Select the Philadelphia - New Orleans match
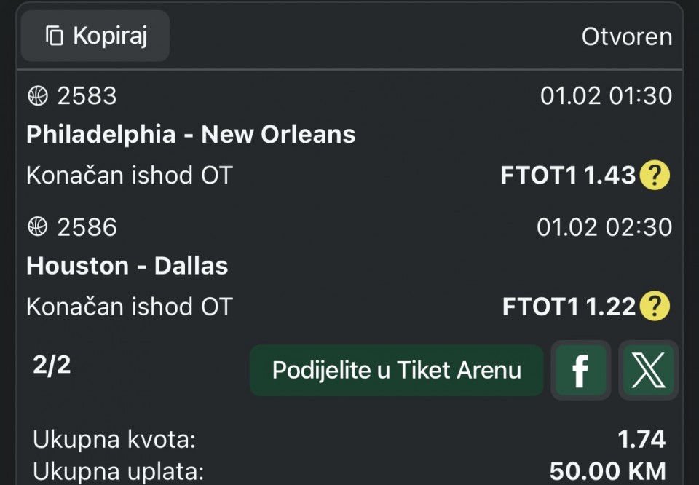This screenshot has height=485, width=699. coord(191,134)
